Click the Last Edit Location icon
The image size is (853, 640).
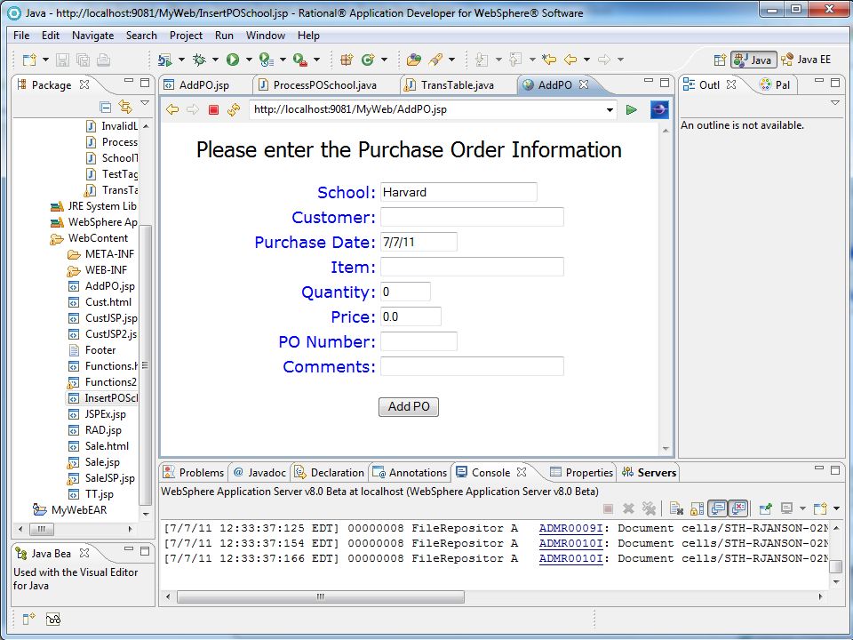pos(549,60)
